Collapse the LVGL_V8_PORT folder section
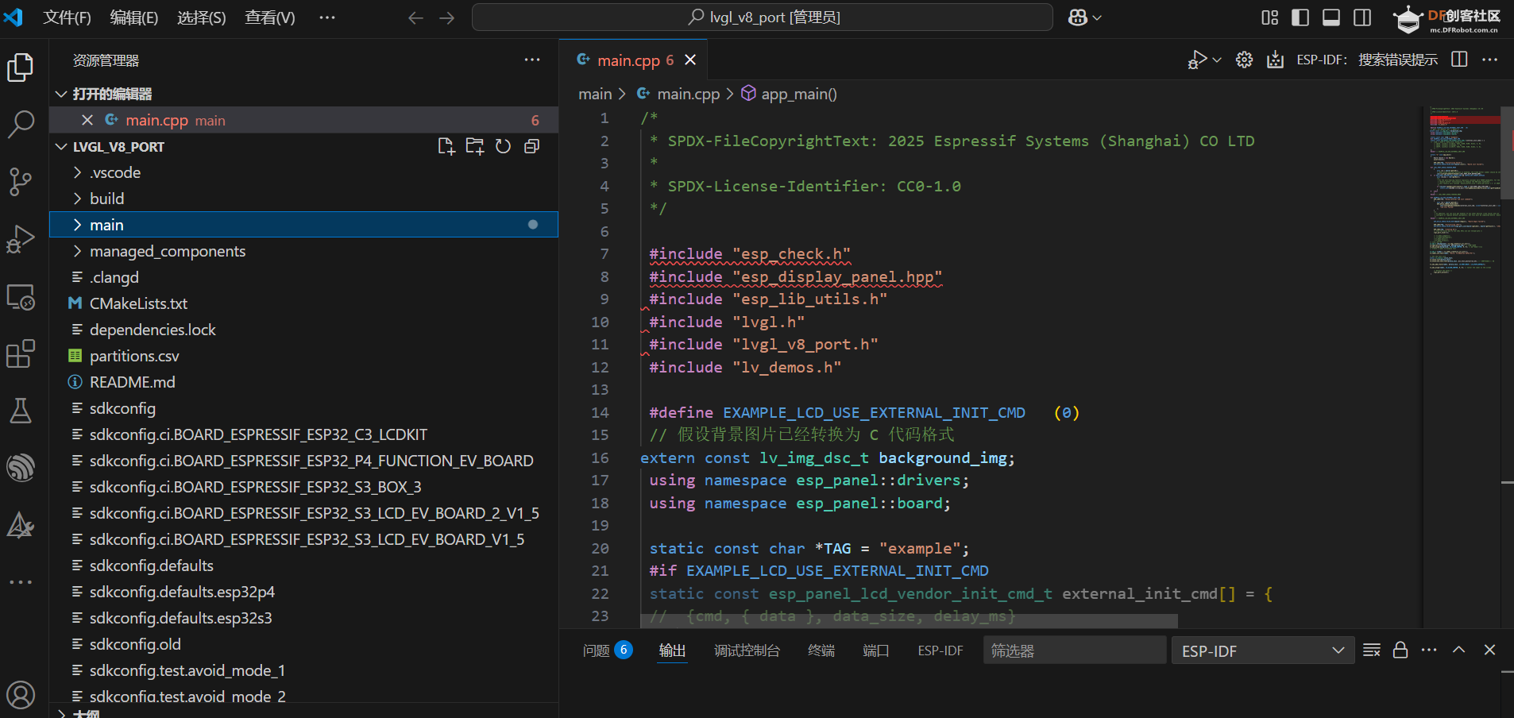The width and height of the screenshot is (1514, 718). [61, 147]
